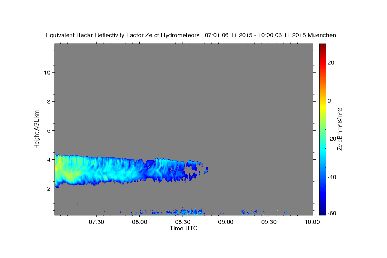
Task: Click the colorbar value 0
Action: 329,101
